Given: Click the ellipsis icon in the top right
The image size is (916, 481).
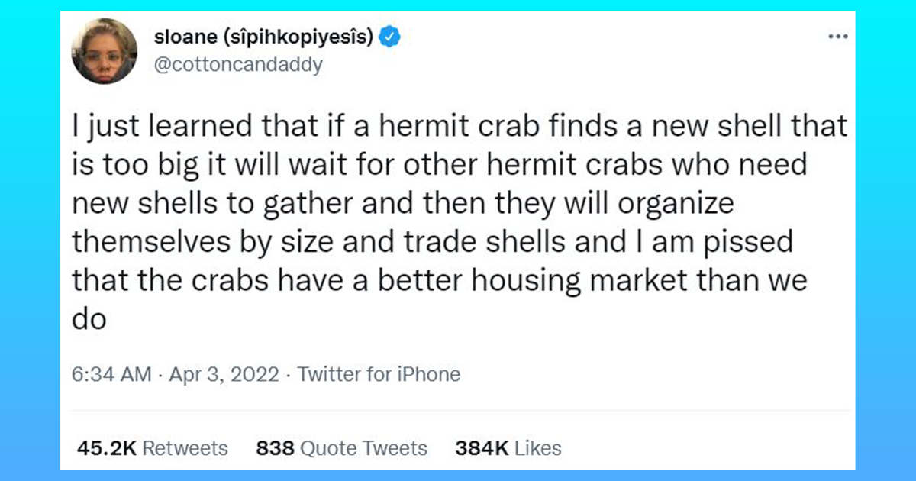Looking at the screenshot, I should pos(838,36).
